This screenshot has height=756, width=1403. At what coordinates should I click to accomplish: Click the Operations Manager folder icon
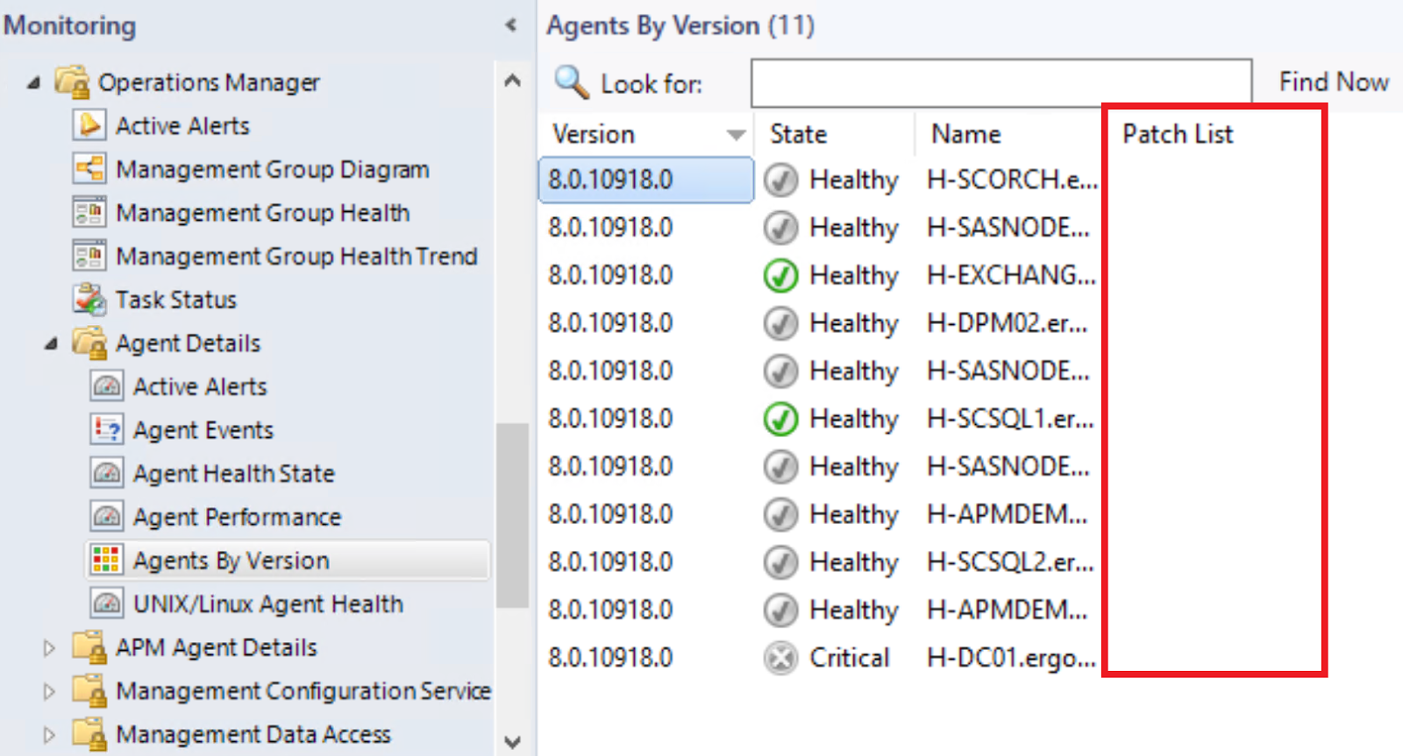[x=72, y=81]
